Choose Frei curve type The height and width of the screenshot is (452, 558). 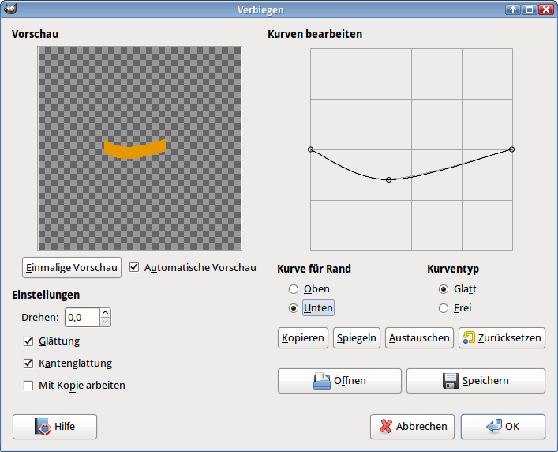click(444, 308)
